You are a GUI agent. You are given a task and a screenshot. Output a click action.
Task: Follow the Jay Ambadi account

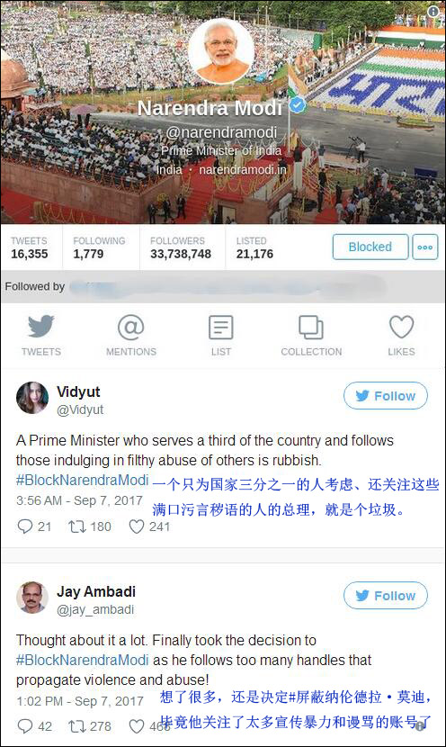pyautogui.click(x=386, y=596)
